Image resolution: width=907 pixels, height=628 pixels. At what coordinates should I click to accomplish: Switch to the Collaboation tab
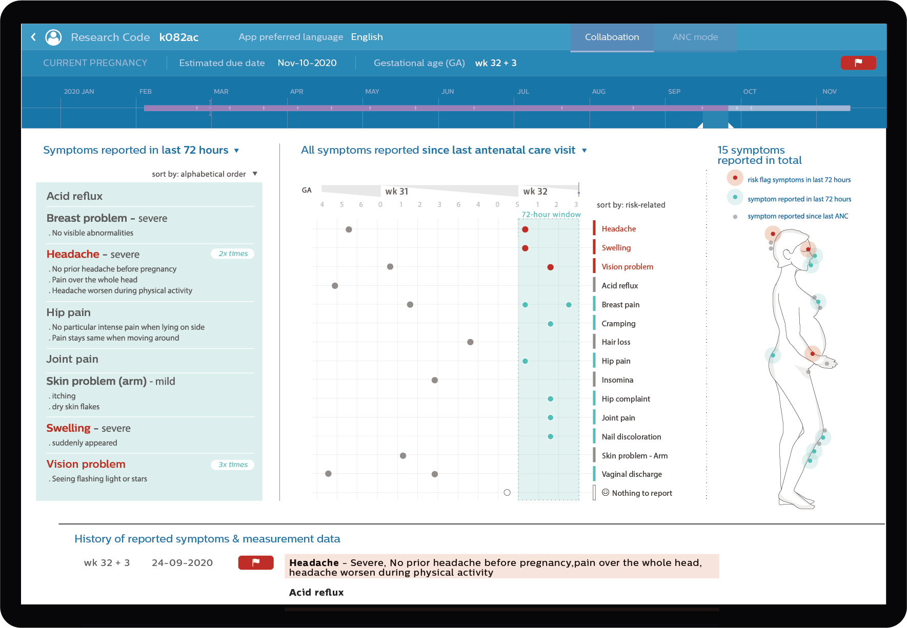coord(612,37)
